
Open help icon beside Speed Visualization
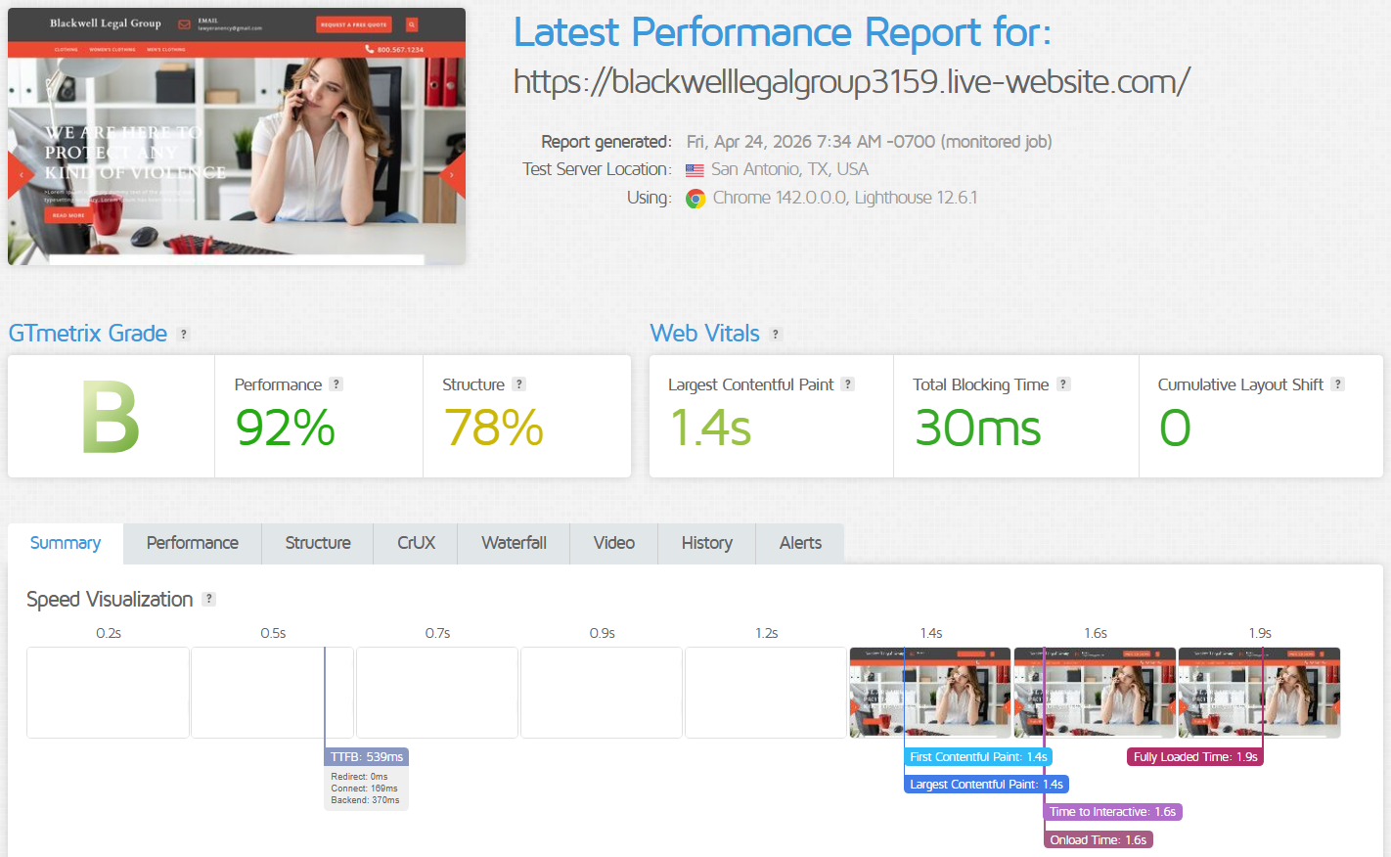(x=208, y=599)
